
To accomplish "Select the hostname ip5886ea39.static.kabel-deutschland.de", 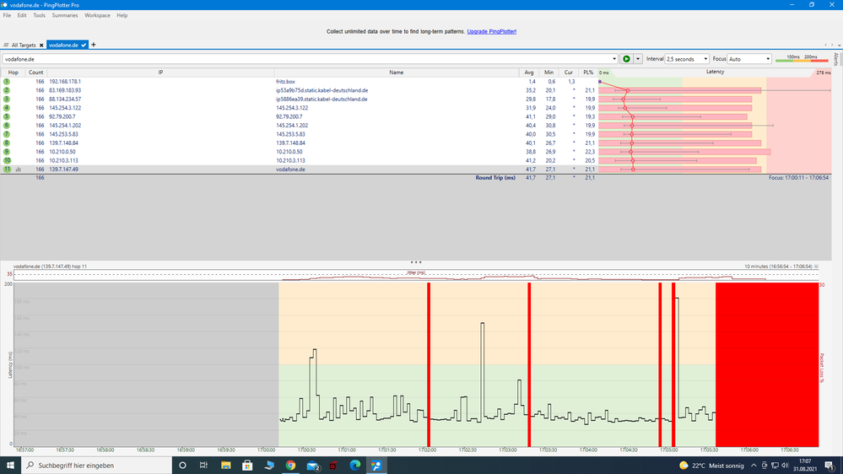I will click(x=322, y=99).
